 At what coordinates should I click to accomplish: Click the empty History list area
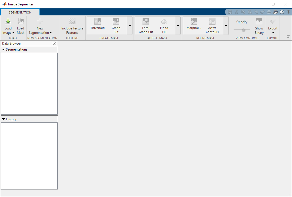pyautogui.click(x=29, y=156)
